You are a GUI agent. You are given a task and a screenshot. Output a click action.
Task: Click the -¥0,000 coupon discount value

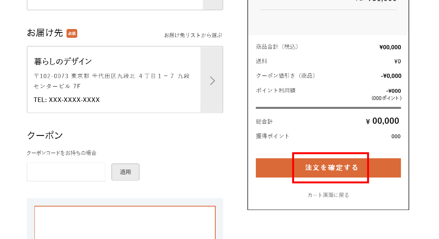(391, 76)
